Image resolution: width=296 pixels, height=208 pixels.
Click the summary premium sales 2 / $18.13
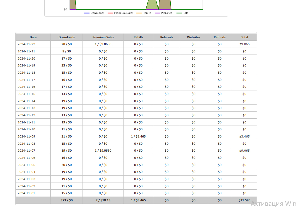(x=103, y=201)
